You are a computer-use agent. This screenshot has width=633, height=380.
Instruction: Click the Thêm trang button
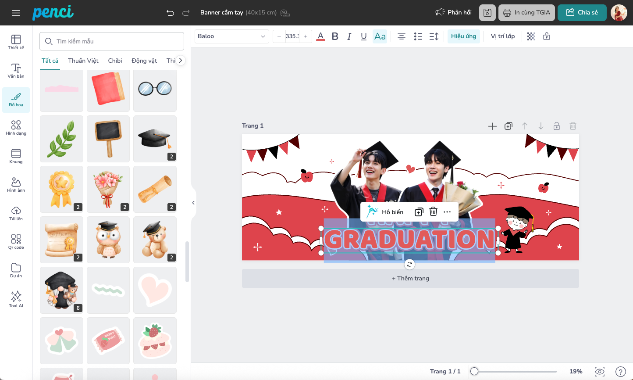click(410, 278)
